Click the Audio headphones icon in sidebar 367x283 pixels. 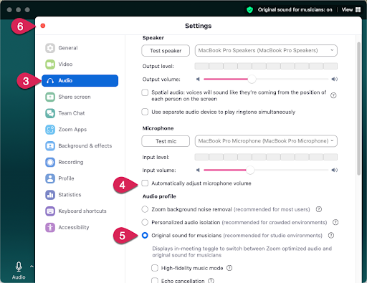50,81
